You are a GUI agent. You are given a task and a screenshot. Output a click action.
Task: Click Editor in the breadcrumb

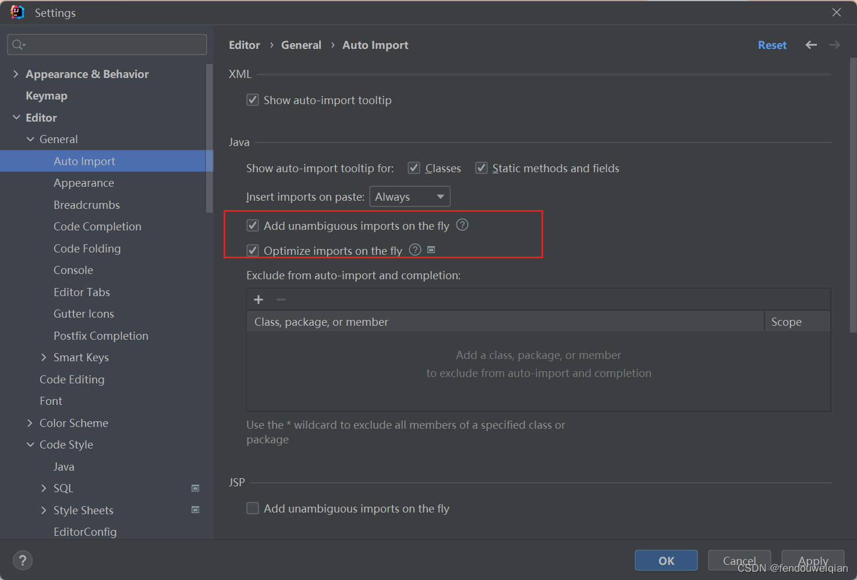tap(245, 45)
